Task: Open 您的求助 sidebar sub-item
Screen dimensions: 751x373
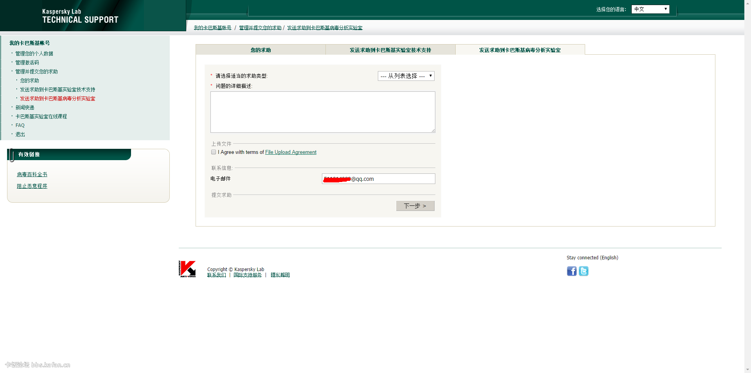Action: pyautogui.click(x=29, y=80)
